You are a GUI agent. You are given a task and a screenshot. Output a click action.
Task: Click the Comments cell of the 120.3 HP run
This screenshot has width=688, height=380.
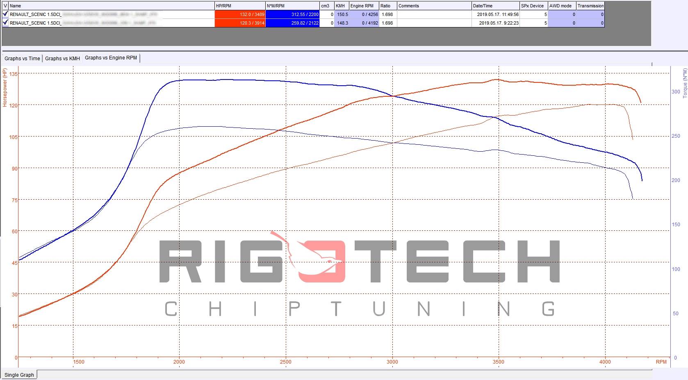click(x=434, y=23)
